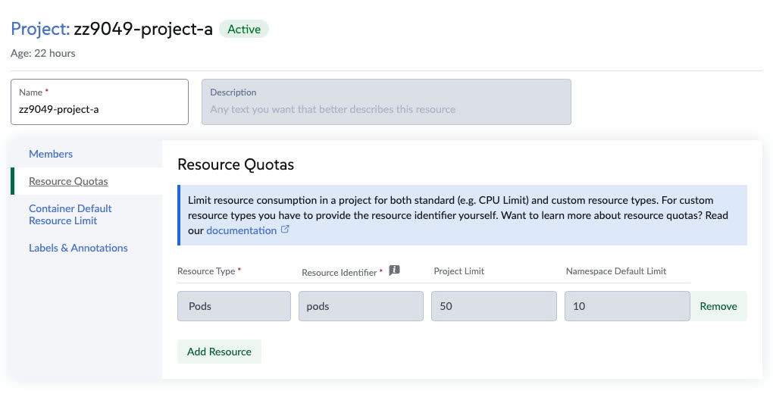
Task: Remove the Pods resource quota row
Action: (718, 306)
